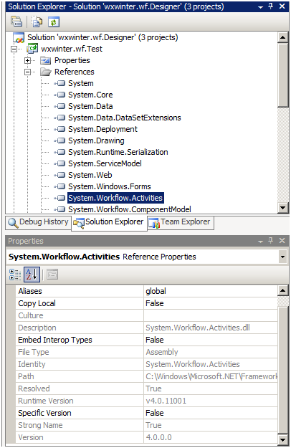Click the C# project icon for wxwinter.wf.Test
Image resolution: width=291 pixels, height=448 pixels.
(x=32, y=49)
